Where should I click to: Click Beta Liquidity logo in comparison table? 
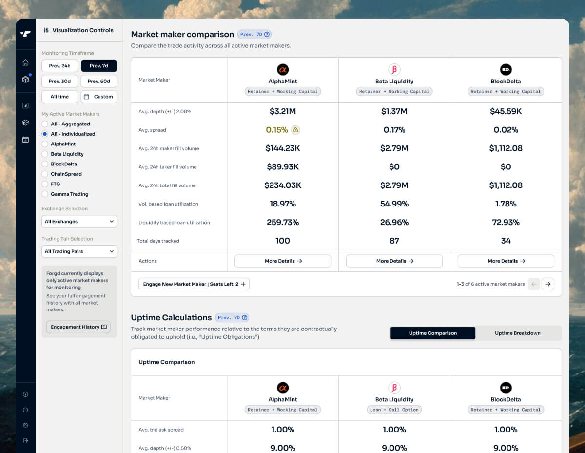394,69
